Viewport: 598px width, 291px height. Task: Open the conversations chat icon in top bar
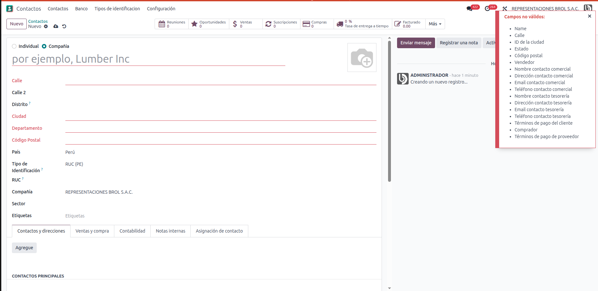click(470, 9)
